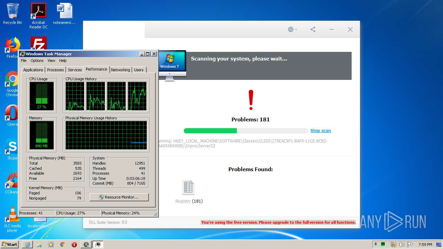Click the 'DLL Suite Version: 9.0' text
The height and width of the screenshot is (249, 443).
point(108,222)
